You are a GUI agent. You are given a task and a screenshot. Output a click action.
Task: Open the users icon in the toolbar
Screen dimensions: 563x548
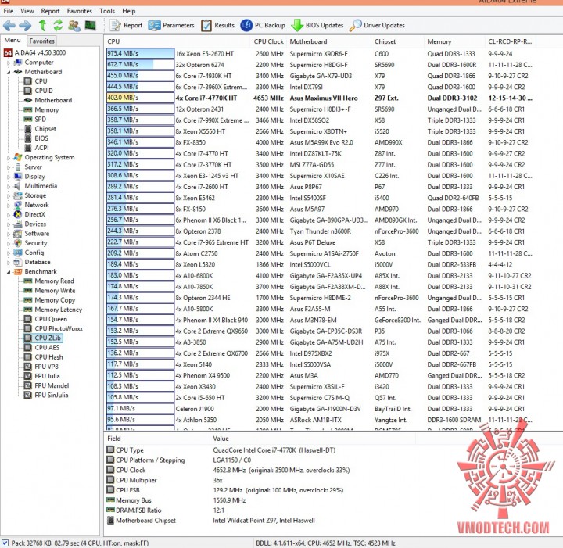[74, 25]
